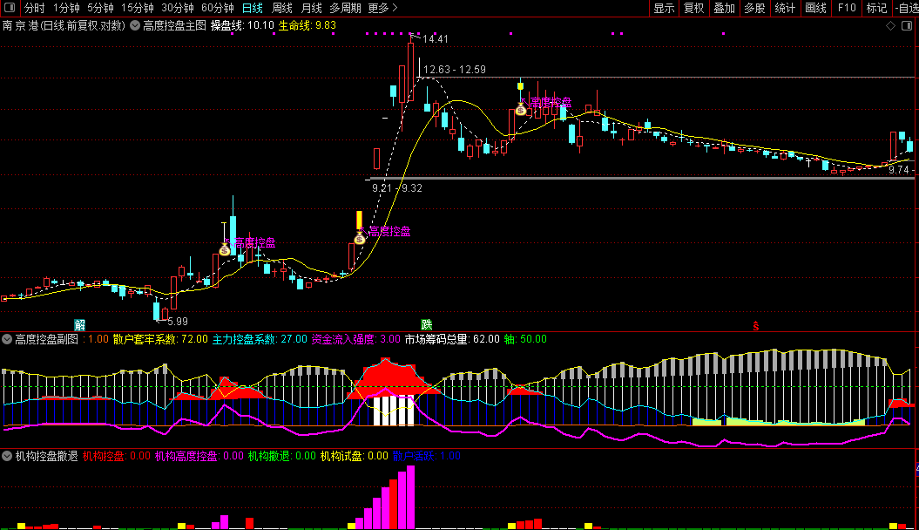
Task: Click the 9.21 - 9.32 price level label
Action: tap(397, 188)
